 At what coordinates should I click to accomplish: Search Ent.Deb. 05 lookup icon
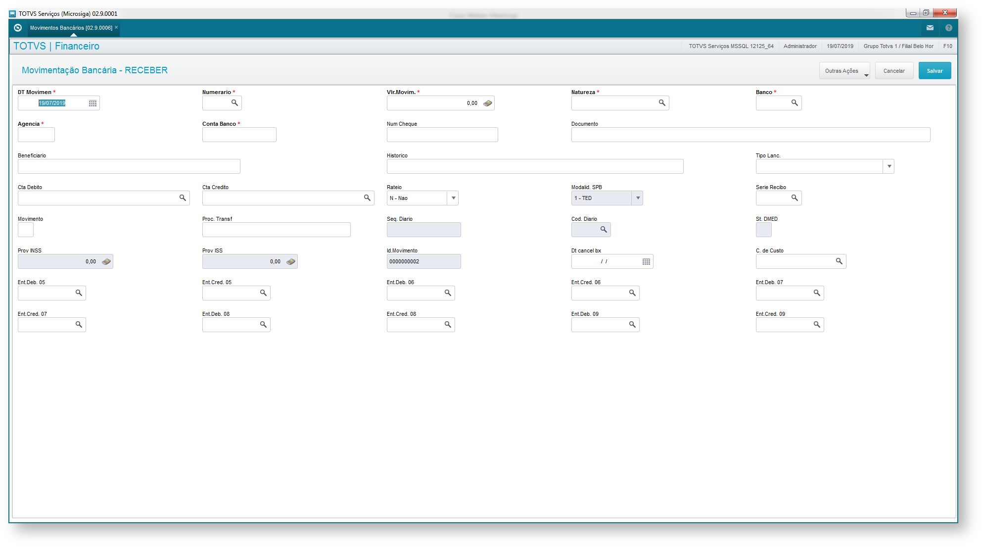point(79,293)
